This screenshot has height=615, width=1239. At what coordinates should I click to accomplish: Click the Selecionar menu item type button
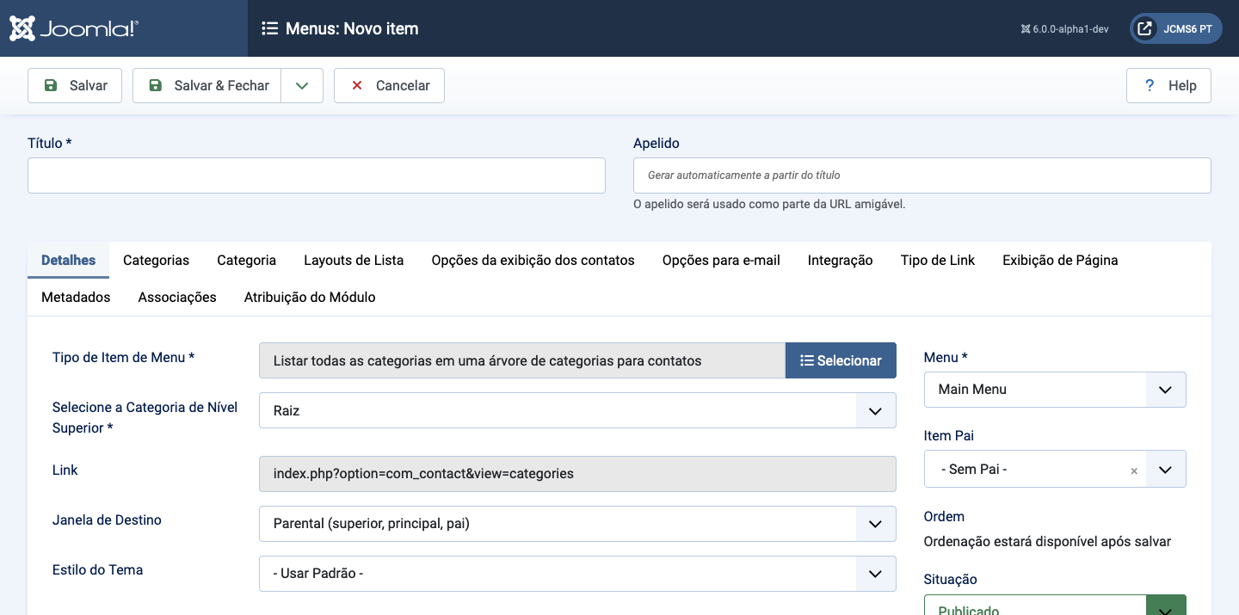tap(841, 360)
